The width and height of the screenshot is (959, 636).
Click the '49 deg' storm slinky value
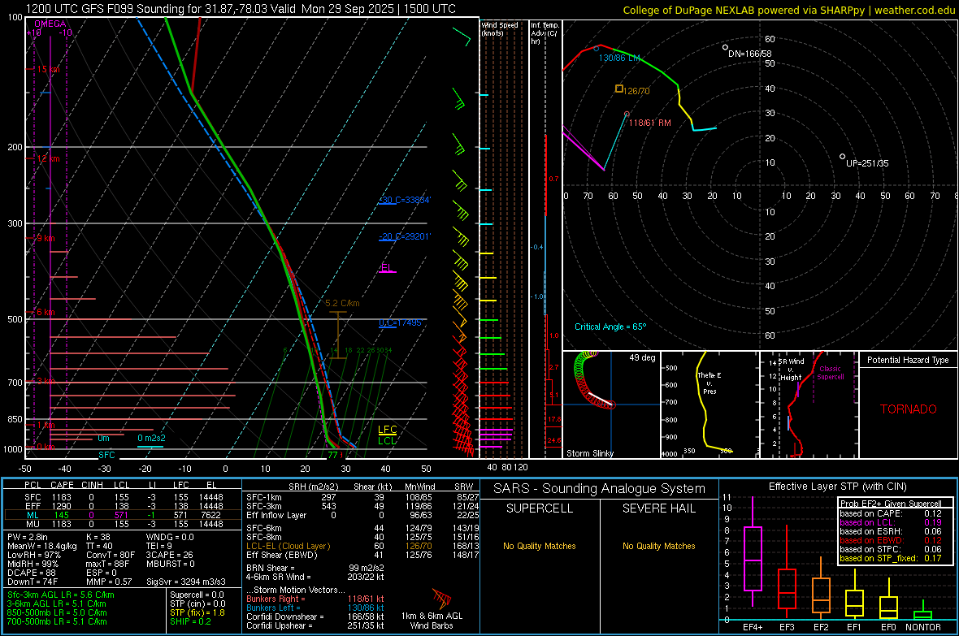(642, 357)
